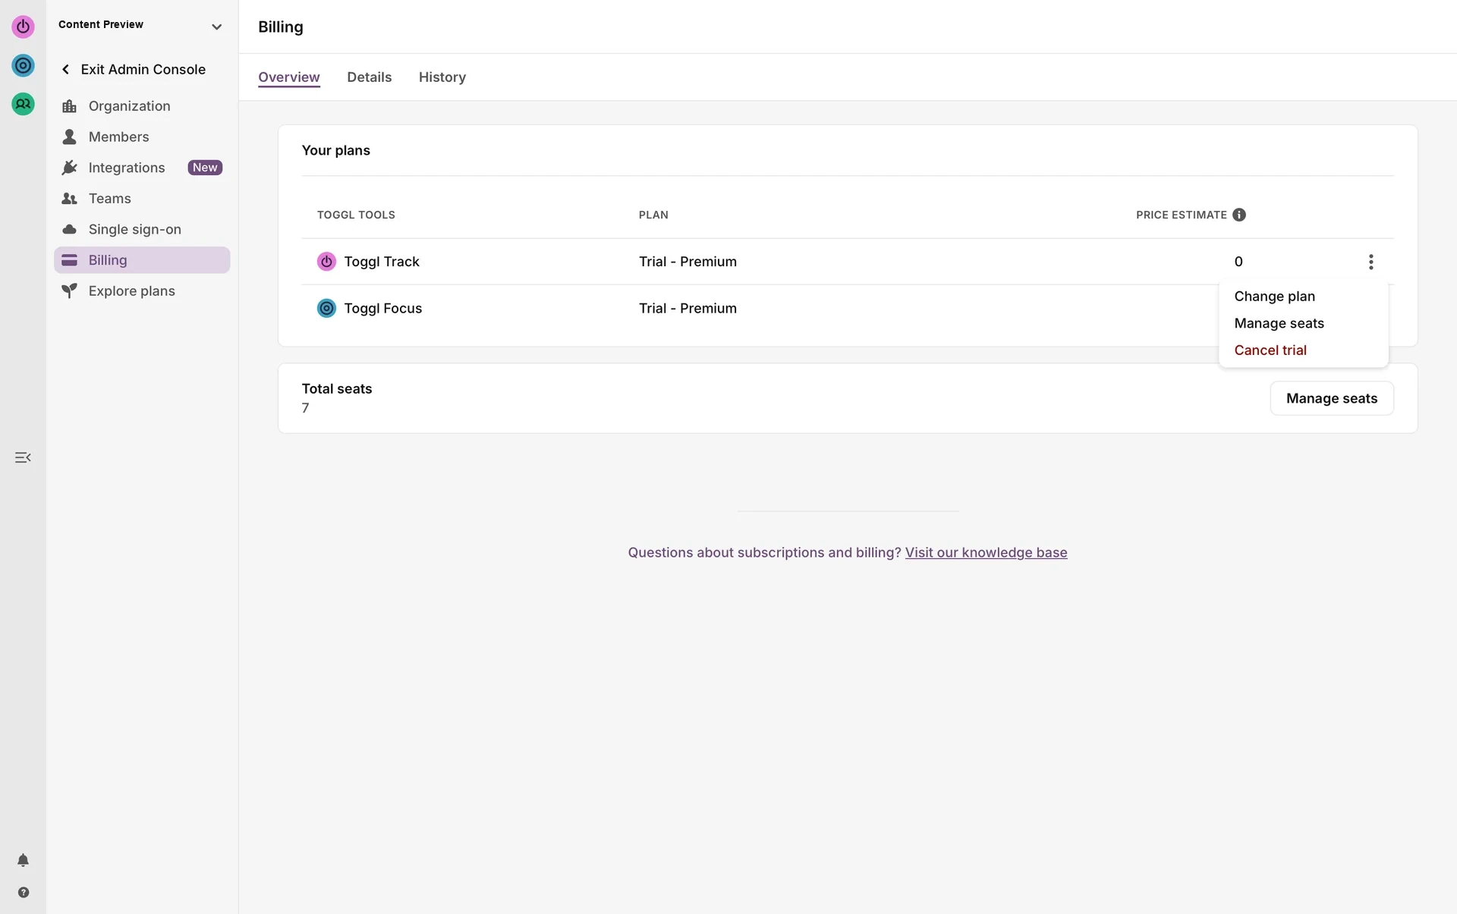This screenshot has height=914, width=1457.
Task: Open Organization in the sidebar
Action: 142,106
